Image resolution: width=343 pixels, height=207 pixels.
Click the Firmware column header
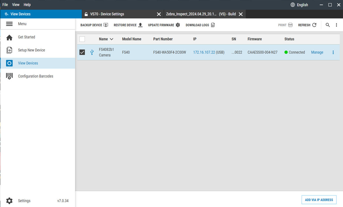tap(255, 39)
